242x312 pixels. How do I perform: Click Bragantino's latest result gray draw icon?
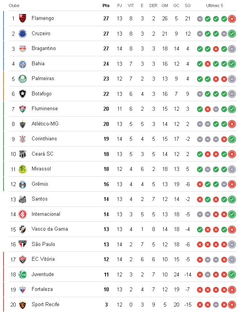(232, 49)
